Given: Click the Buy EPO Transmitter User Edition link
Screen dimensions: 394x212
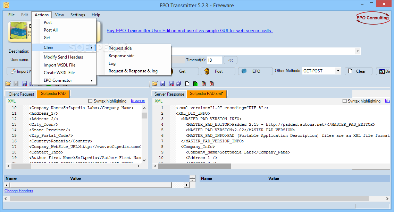Looking at the screenshot, I should coord(190,30).
